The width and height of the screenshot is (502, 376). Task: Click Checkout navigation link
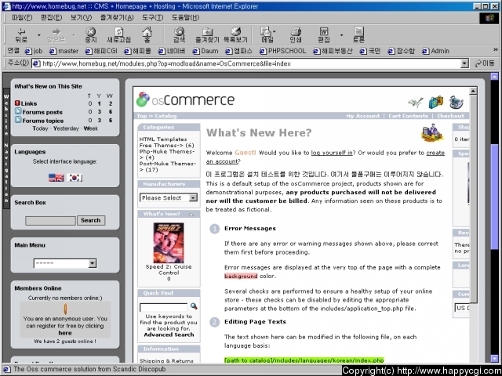[x=450, y=116]
